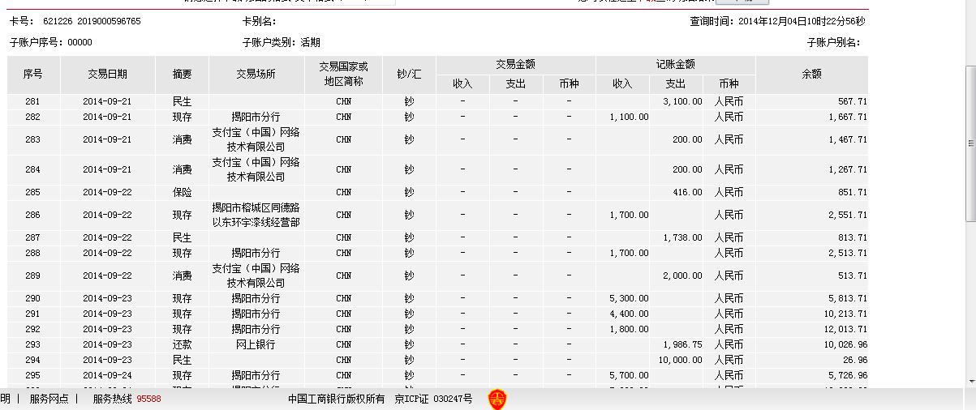976x410 pixels.
Task: Click the 交易金额 group header
Action: [x=516, y=65]
